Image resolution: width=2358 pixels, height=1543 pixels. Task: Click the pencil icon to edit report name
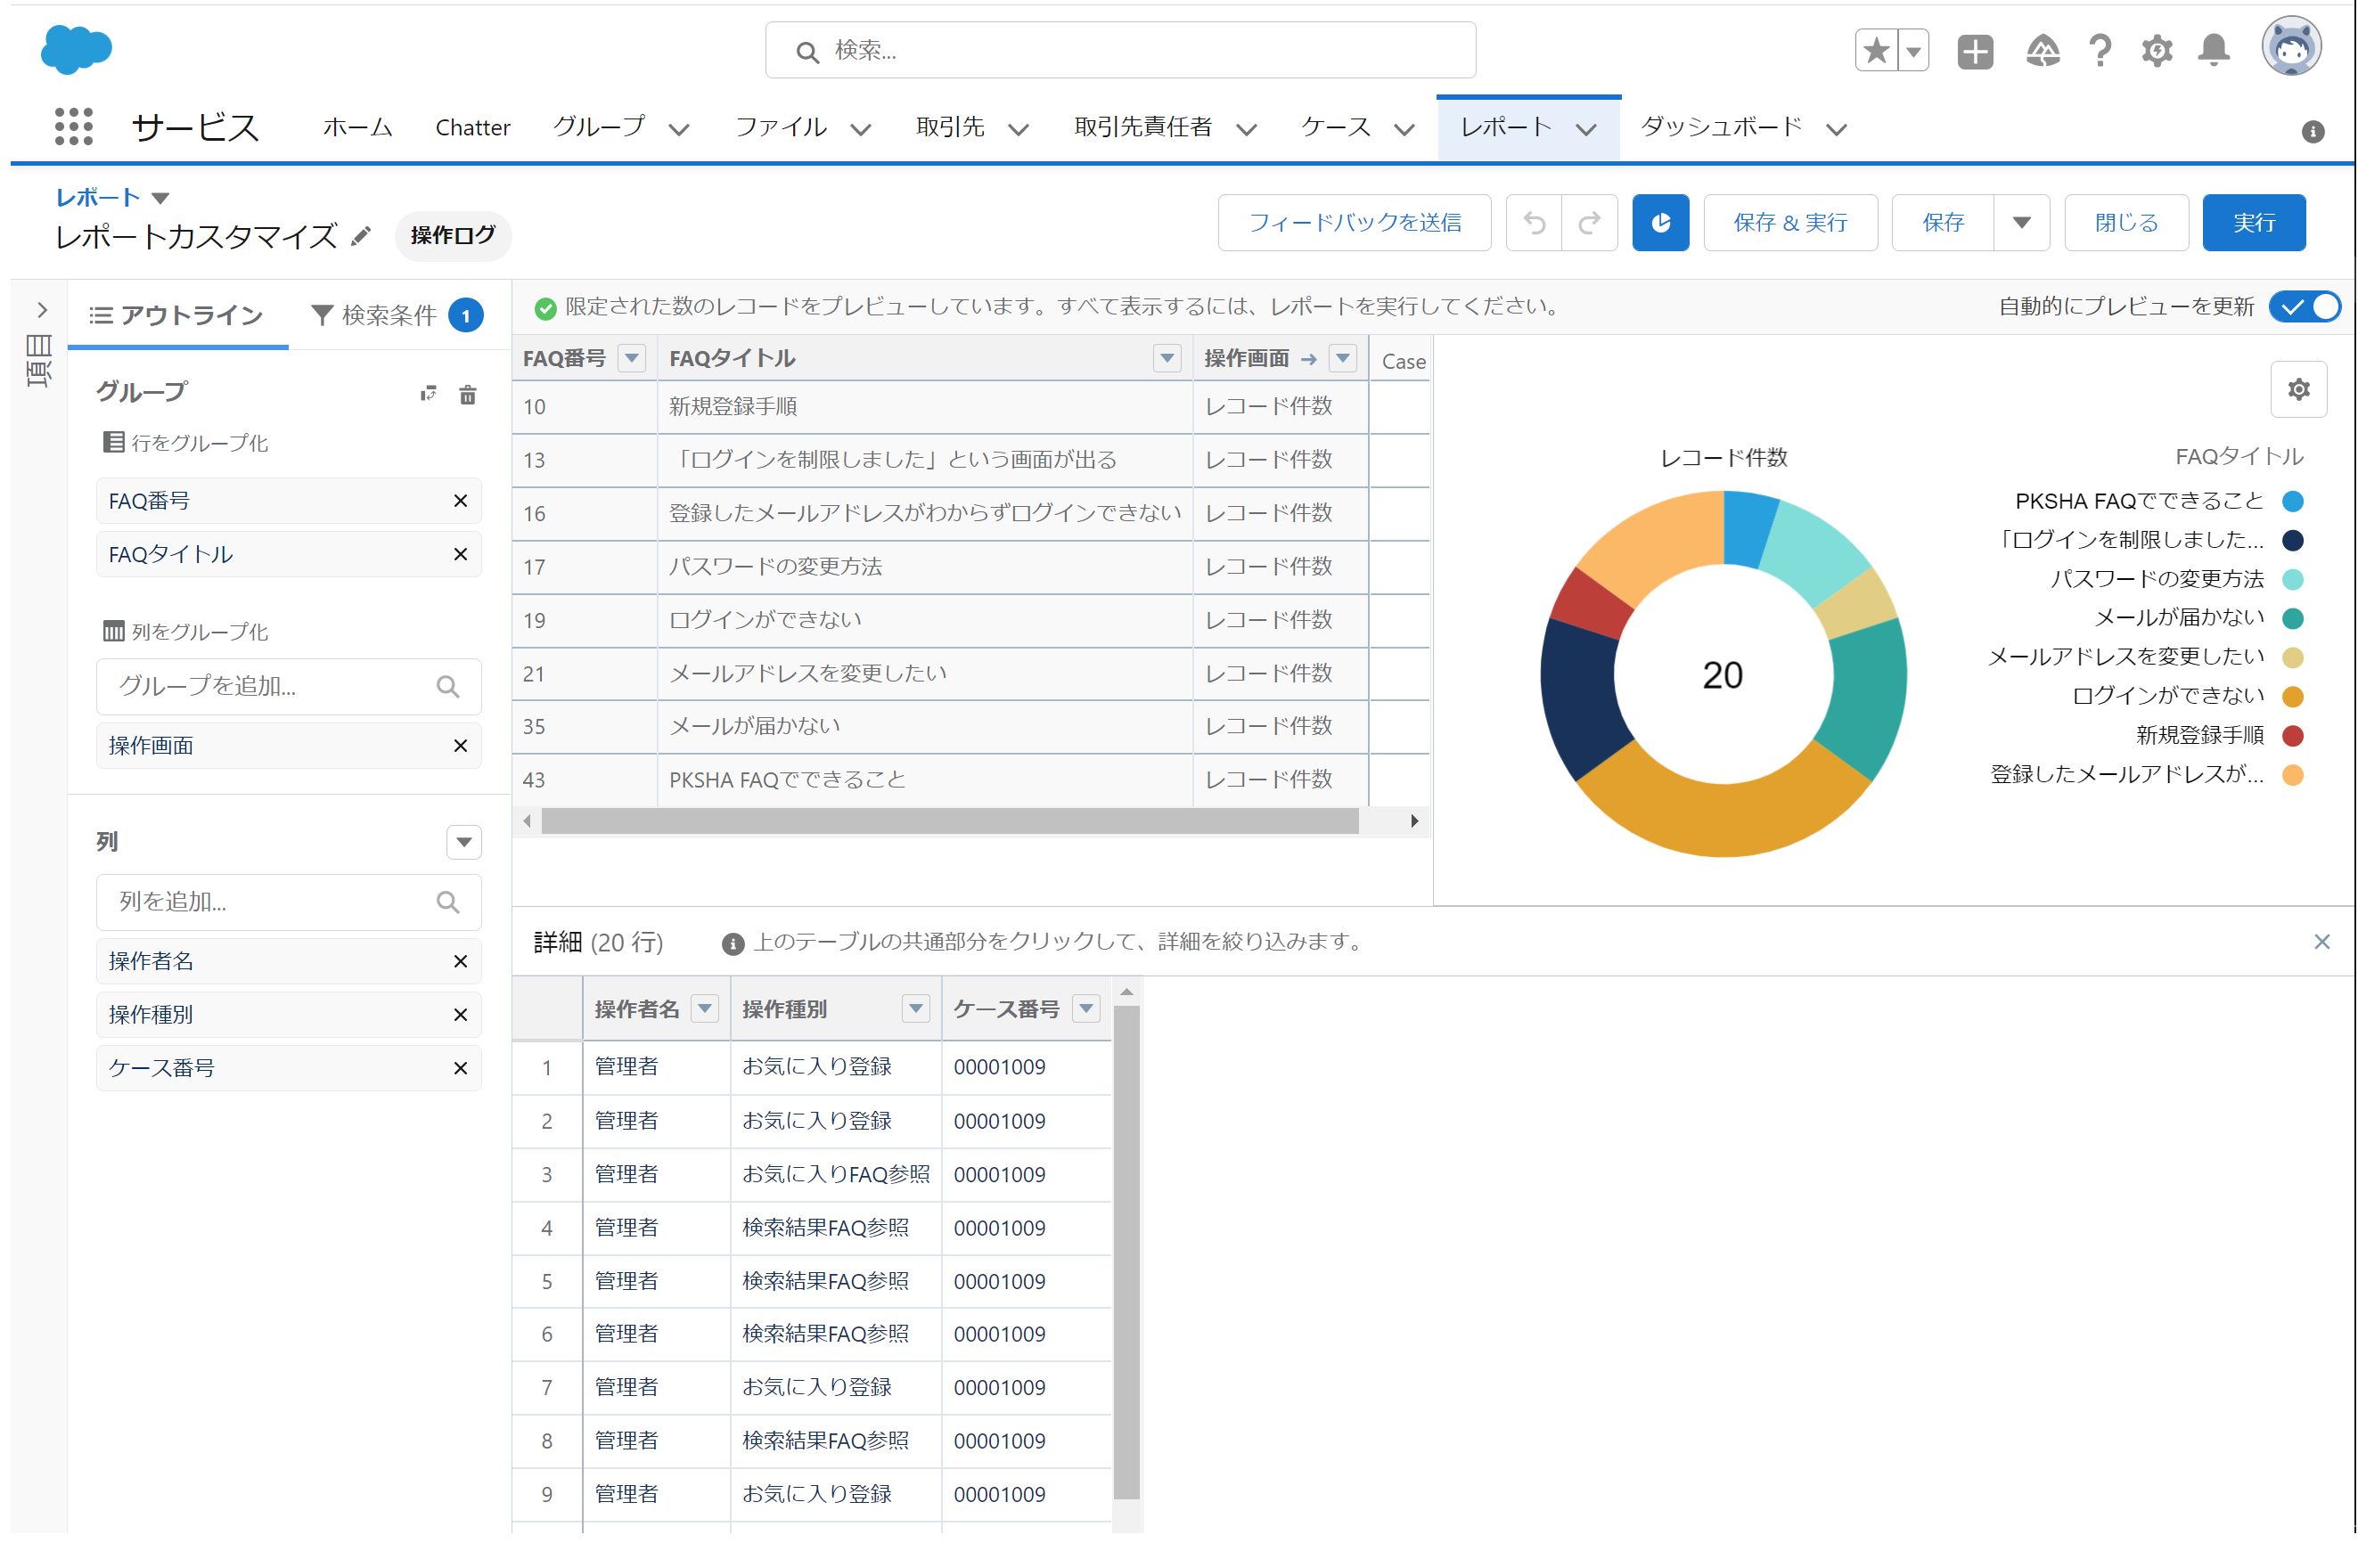click(x=362, y=236)
